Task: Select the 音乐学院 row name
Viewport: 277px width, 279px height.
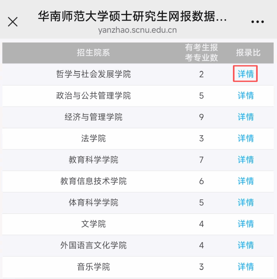Action: [x=93, y=267]
